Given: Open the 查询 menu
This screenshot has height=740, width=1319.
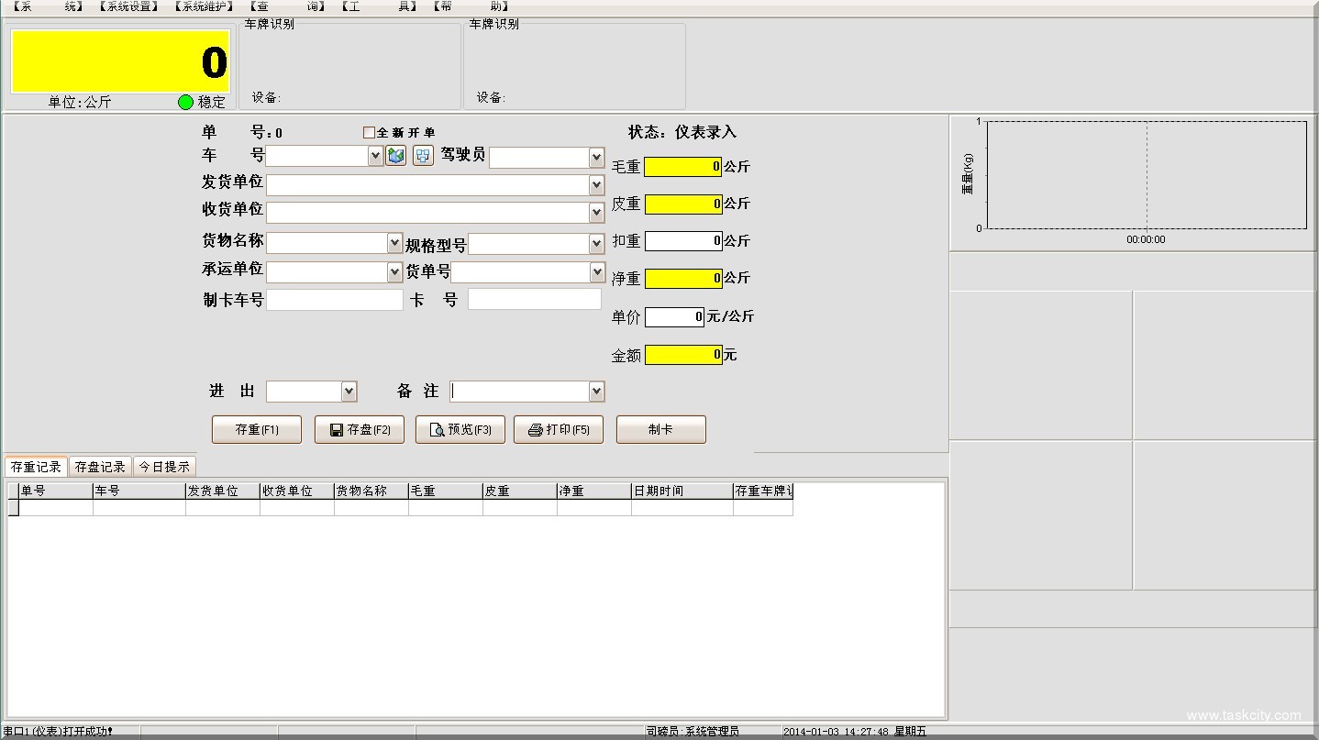Looking at the screenshot, I should pos(289,6).
